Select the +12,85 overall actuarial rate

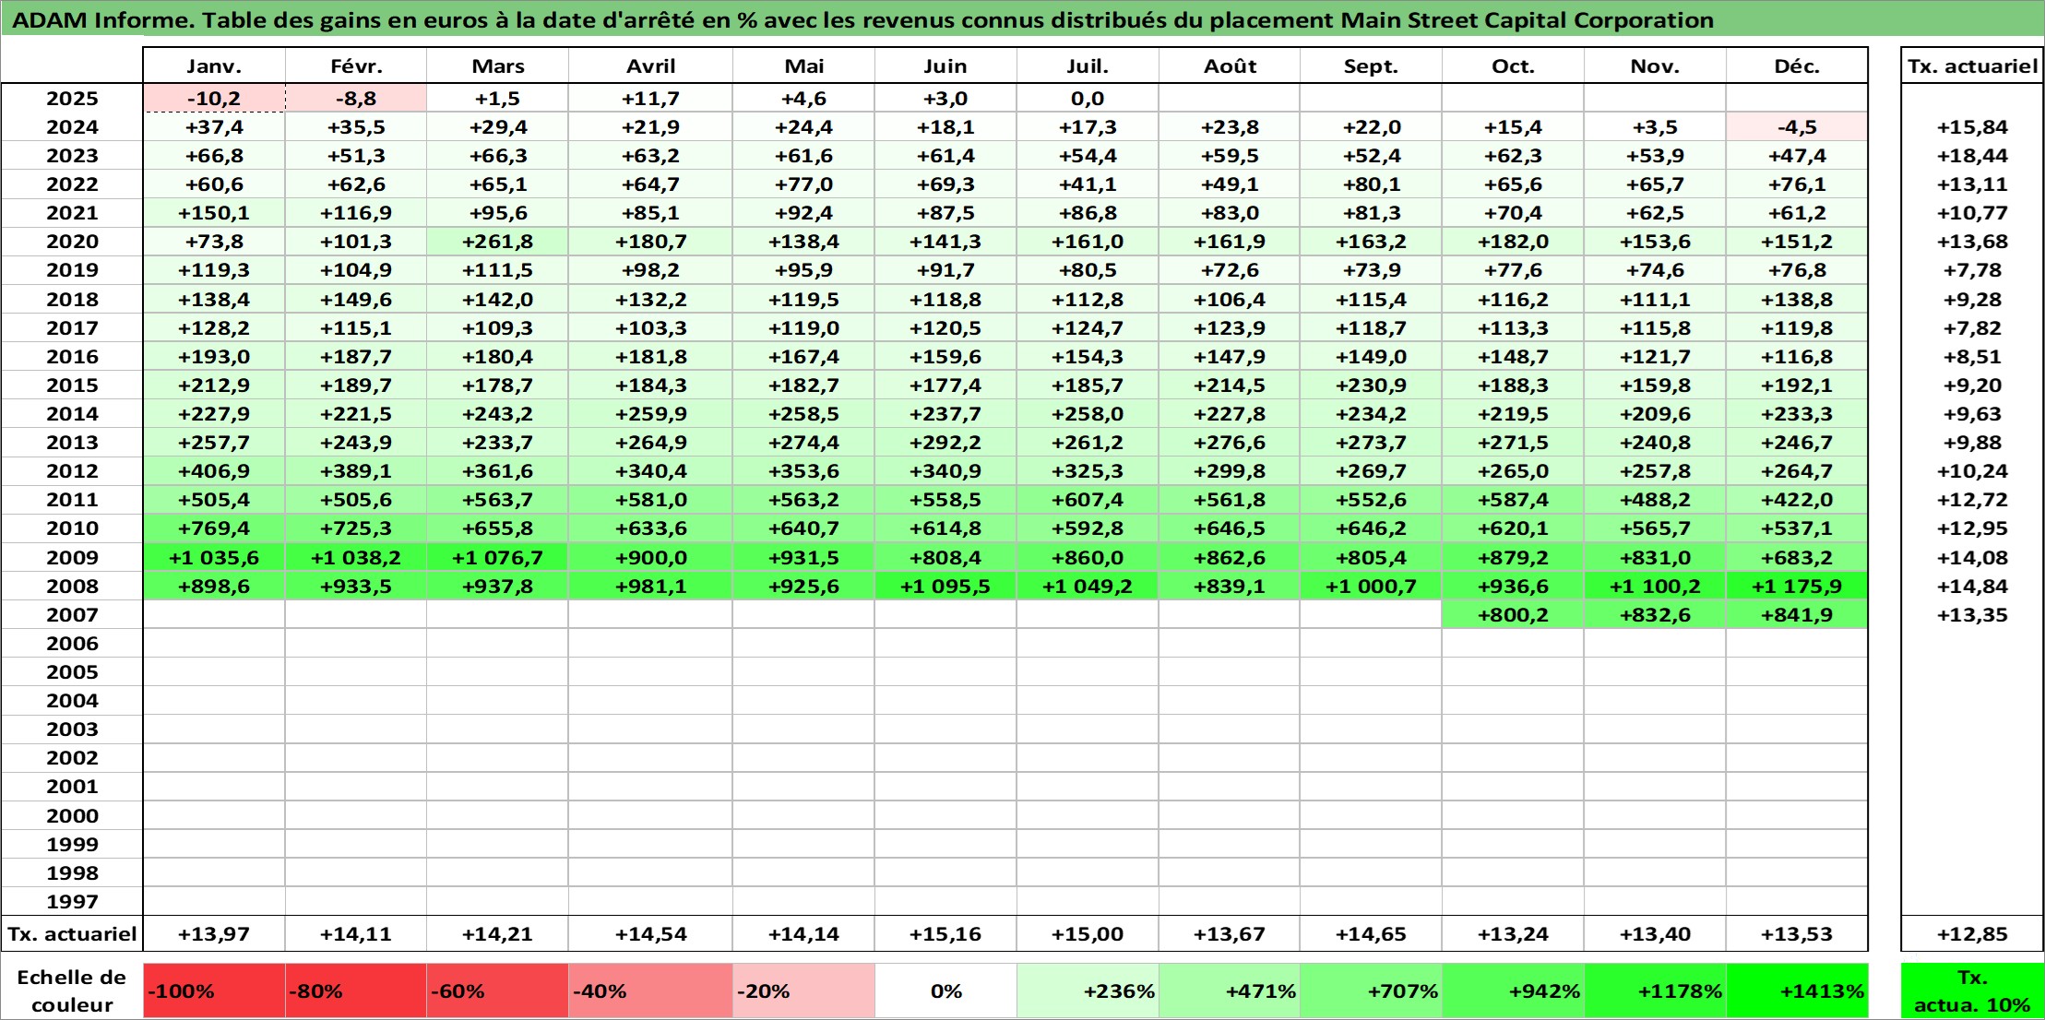(x=1972, y=934)
